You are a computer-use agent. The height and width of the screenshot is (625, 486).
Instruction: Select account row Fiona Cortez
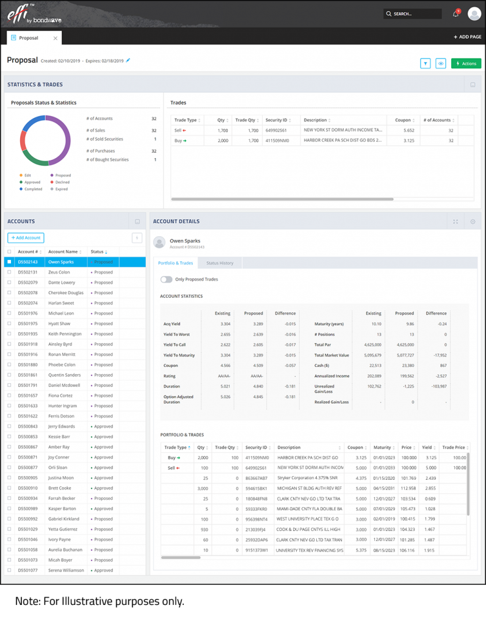pyautogui.click(x=75, y=396)
